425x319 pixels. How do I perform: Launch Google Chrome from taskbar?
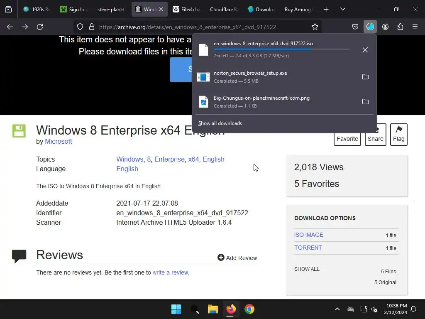point(249,309)
